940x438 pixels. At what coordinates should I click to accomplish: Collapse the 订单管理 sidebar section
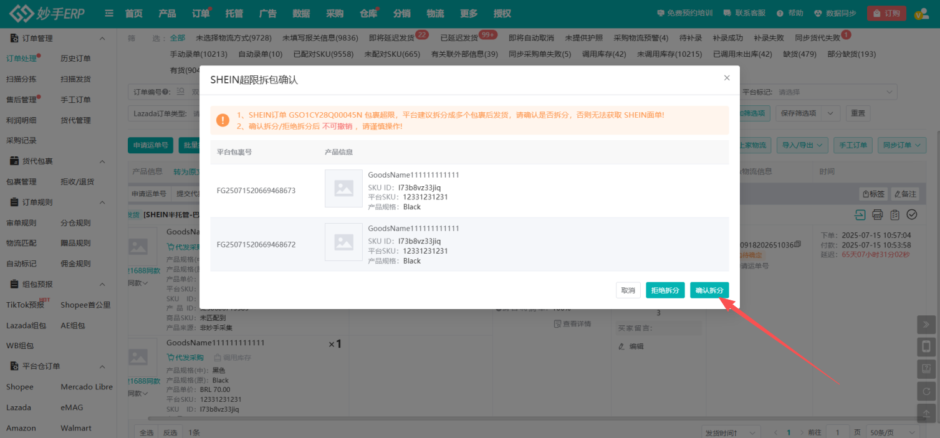(103, 39)
